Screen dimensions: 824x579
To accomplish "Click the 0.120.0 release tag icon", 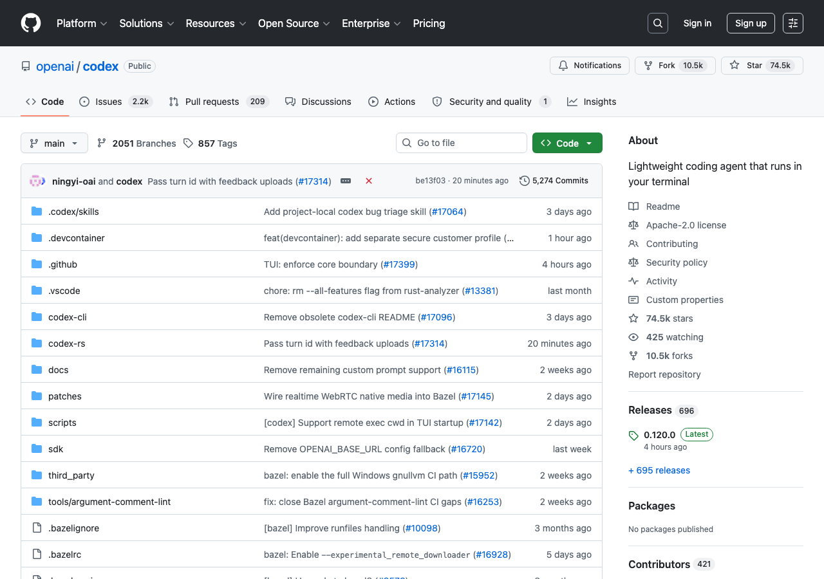I will (633, 436).
